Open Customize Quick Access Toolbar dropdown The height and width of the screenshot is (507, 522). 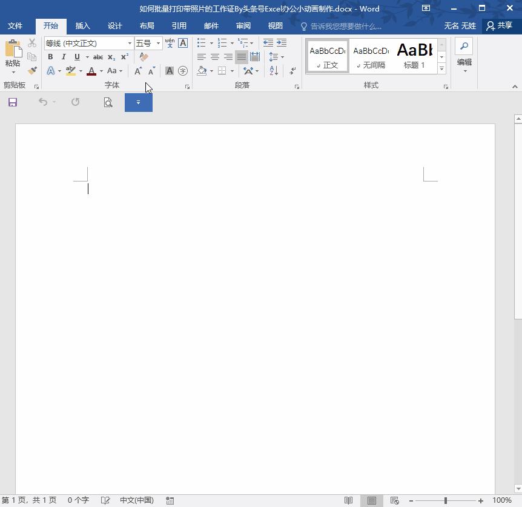138,102
